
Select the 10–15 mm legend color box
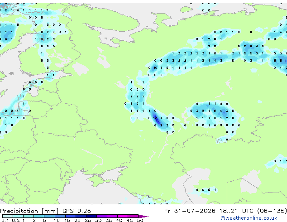pyautogui.click(x=60, y=216)
